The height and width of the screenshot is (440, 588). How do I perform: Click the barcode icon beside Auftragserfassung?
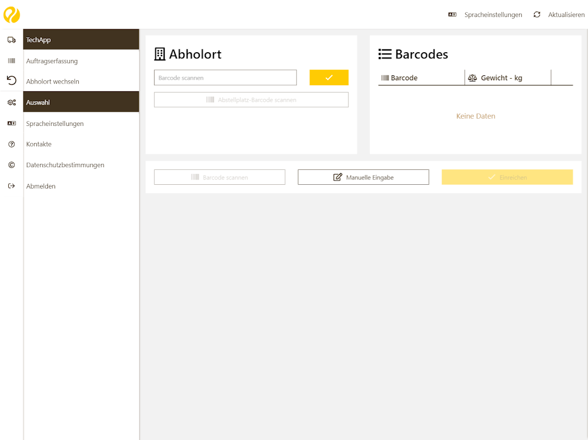[x=12, y=61]
